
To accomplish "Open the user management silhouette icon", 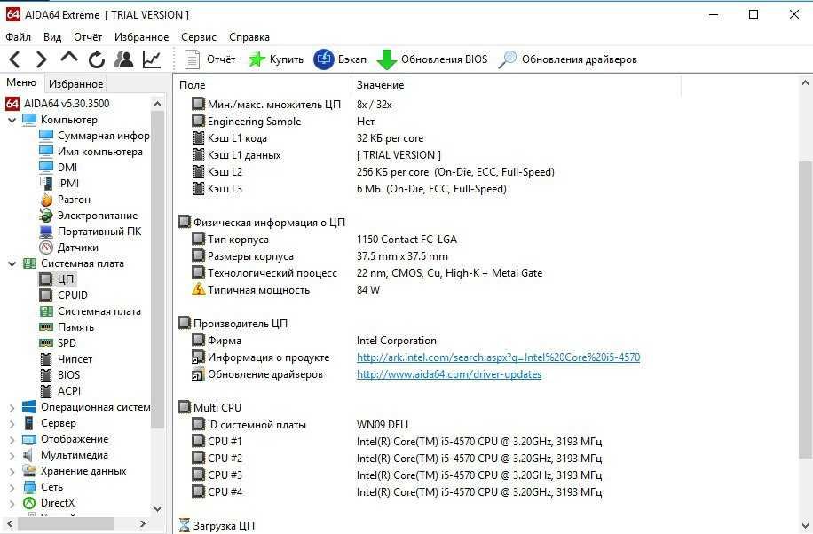I will coord(124,59).
